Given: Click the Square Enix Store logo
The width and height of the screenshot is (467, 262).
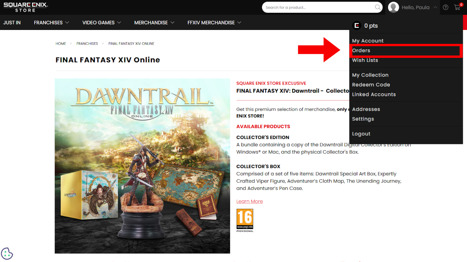Looking at the screenshot, I should point(26,7).
